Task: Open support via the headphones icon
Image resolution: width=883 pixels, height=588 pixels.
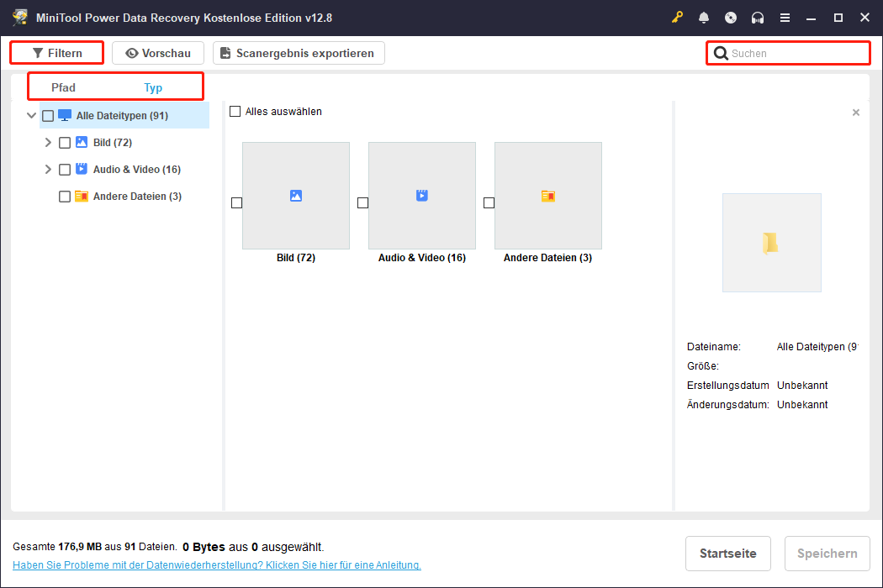Action: point(758,18)
